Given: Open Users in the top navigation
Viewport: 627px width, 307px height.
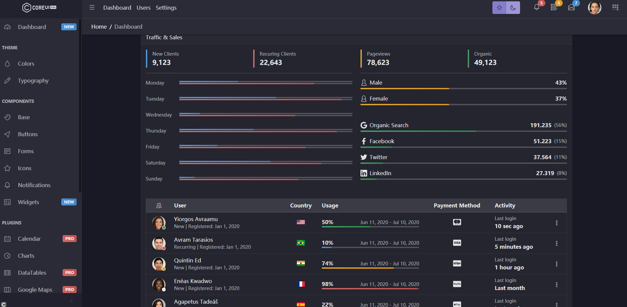Looking at the screenshot, I should (144, 8).
